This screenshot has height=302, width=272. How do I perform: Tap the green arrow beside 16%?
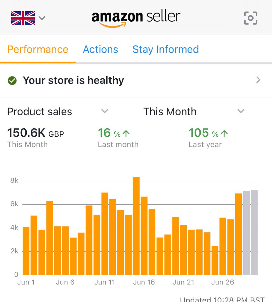point(126,134)
